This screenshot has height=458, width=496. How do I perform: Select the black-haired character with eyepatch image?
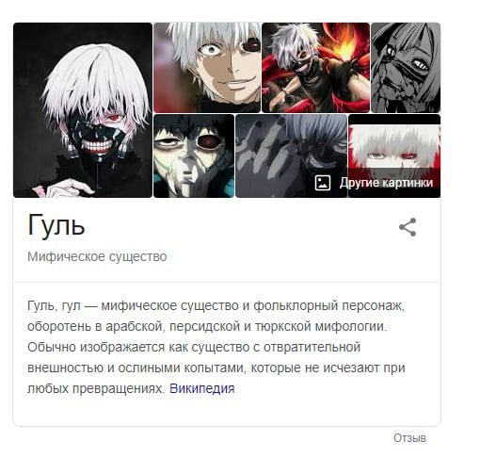click(x=194, y=155)
